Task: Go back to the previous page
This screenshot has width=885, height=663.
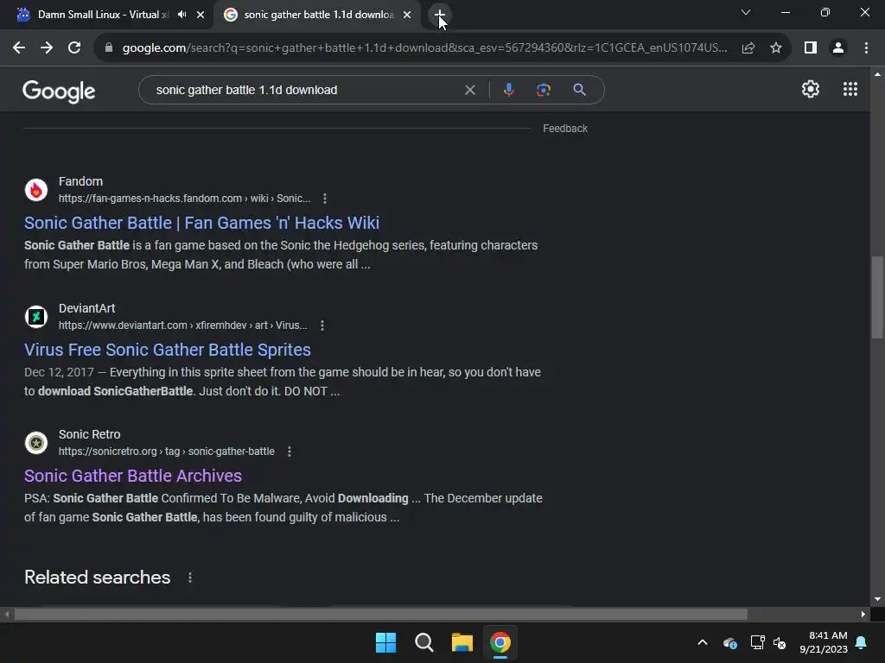Action: [x=19, y=48]
